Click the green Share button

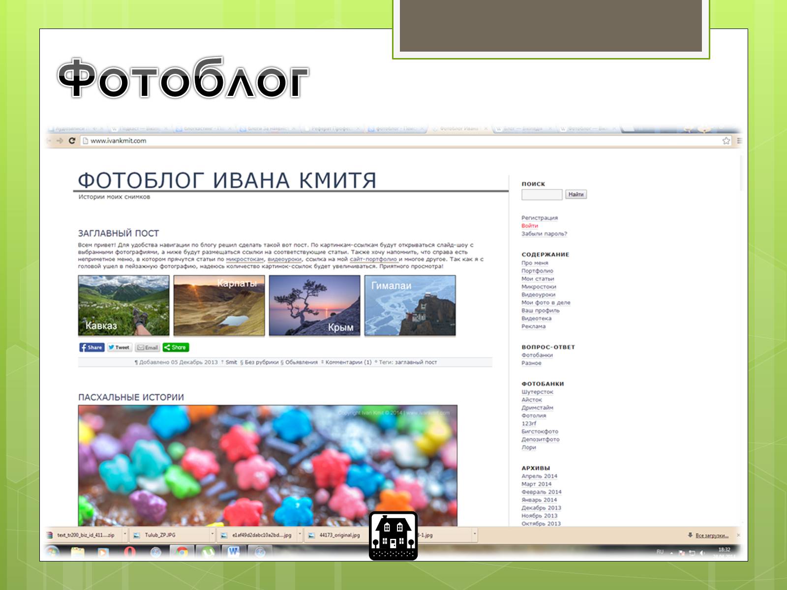[x=176, y=347]
